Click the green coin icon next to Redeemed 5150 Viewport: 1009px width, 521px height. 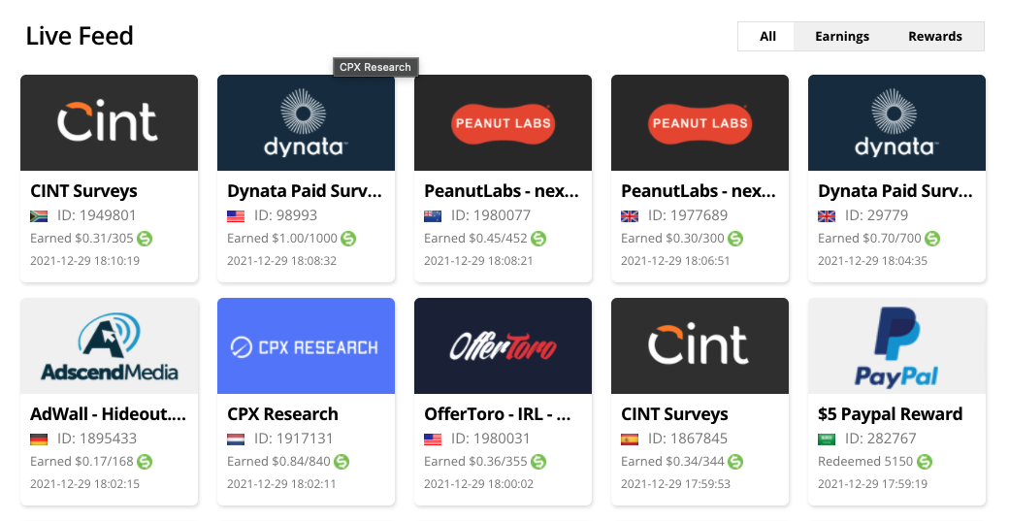(x=925, y=461)
